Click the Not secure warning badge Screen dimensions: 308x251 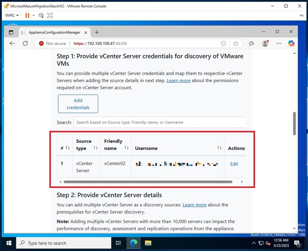(52, 44)
